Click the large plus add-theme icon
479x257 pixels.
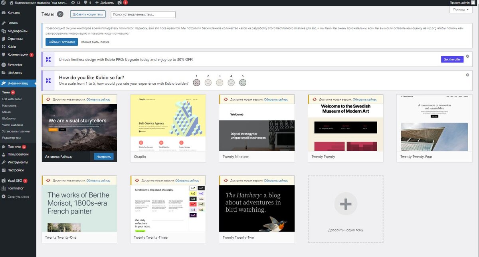coord(346,204)
